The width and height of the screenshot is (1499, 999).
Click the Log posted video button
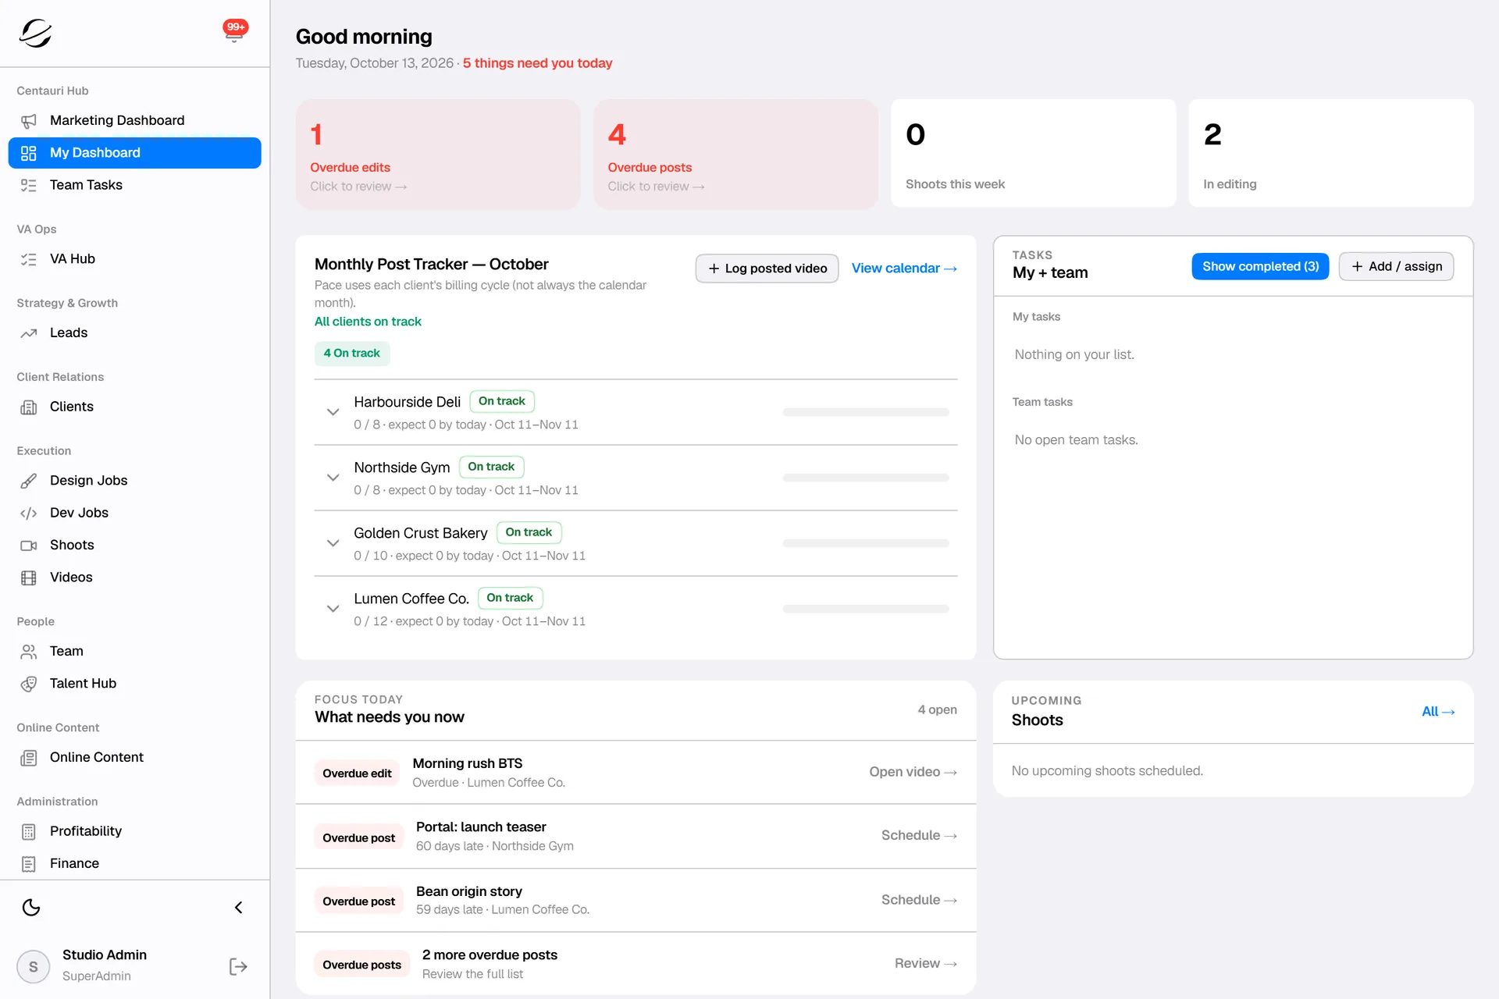pos(767,268)
